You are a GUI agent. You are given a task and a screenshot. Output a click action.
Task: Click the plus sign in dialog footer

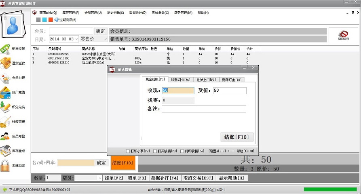point(229,151)
